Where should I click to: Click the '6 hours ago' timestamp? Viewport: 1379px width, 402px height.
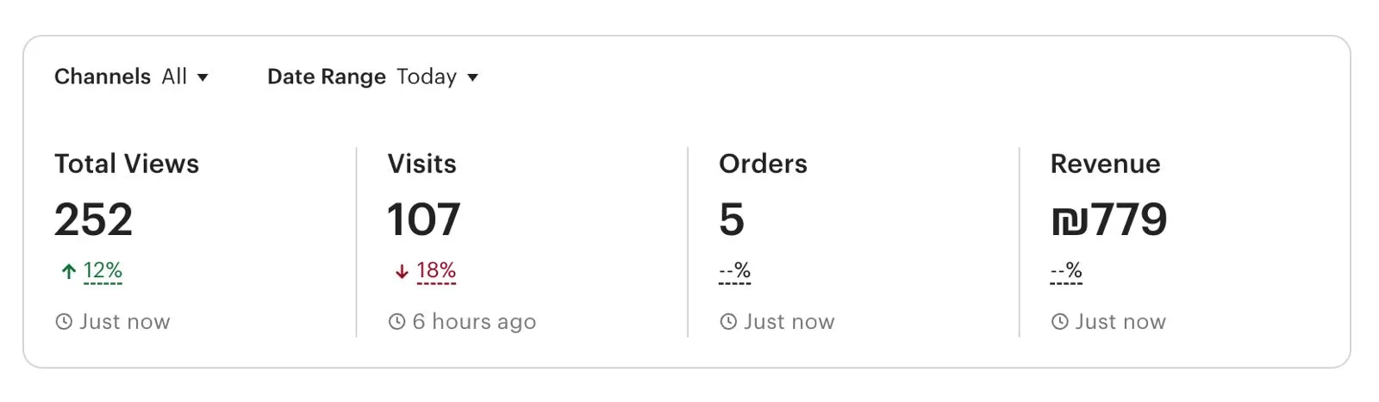[474, 322]
